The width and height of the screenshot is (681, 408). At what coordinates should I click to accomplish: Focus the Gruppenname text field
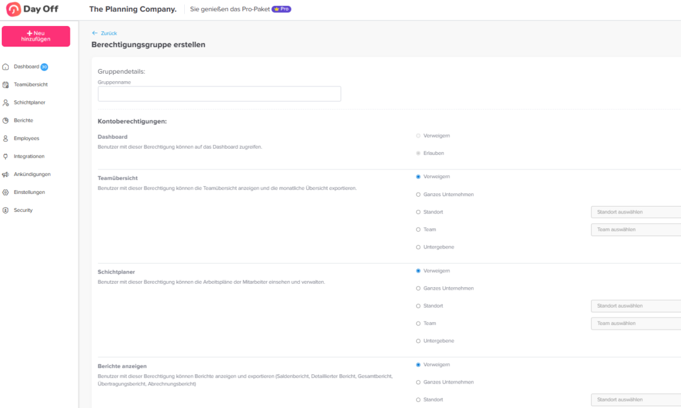pyautogui.click(x=219, y=94)
